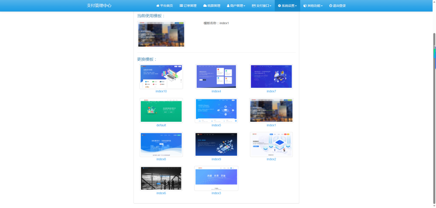The image size is (436, 208).
Task: Choose the index1 template name link
Action: pos(271,125)
